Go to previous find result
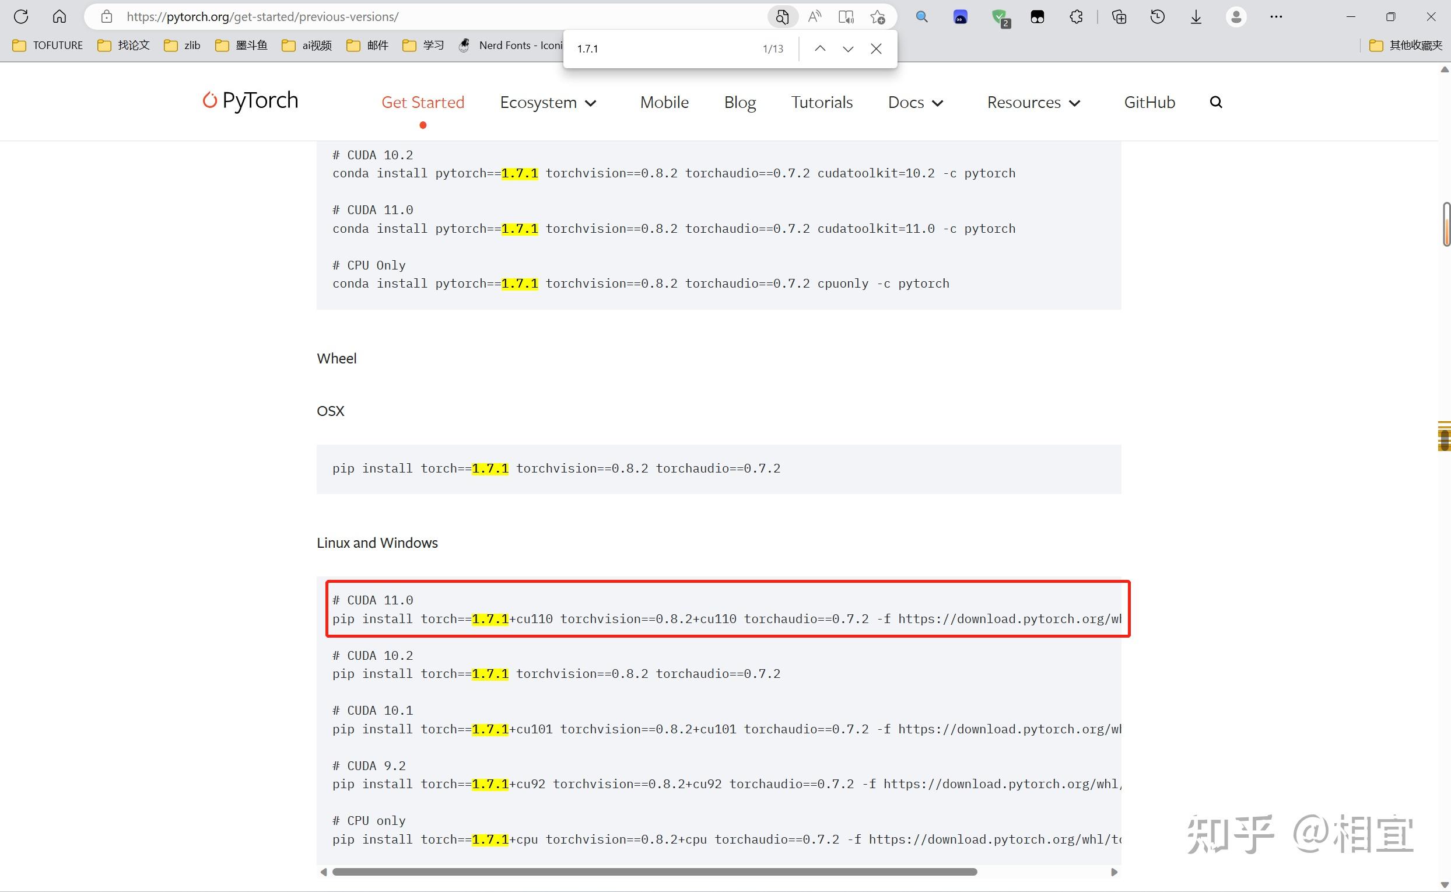1451x892 pixels. pyautogui.click(x=820, y=48)
